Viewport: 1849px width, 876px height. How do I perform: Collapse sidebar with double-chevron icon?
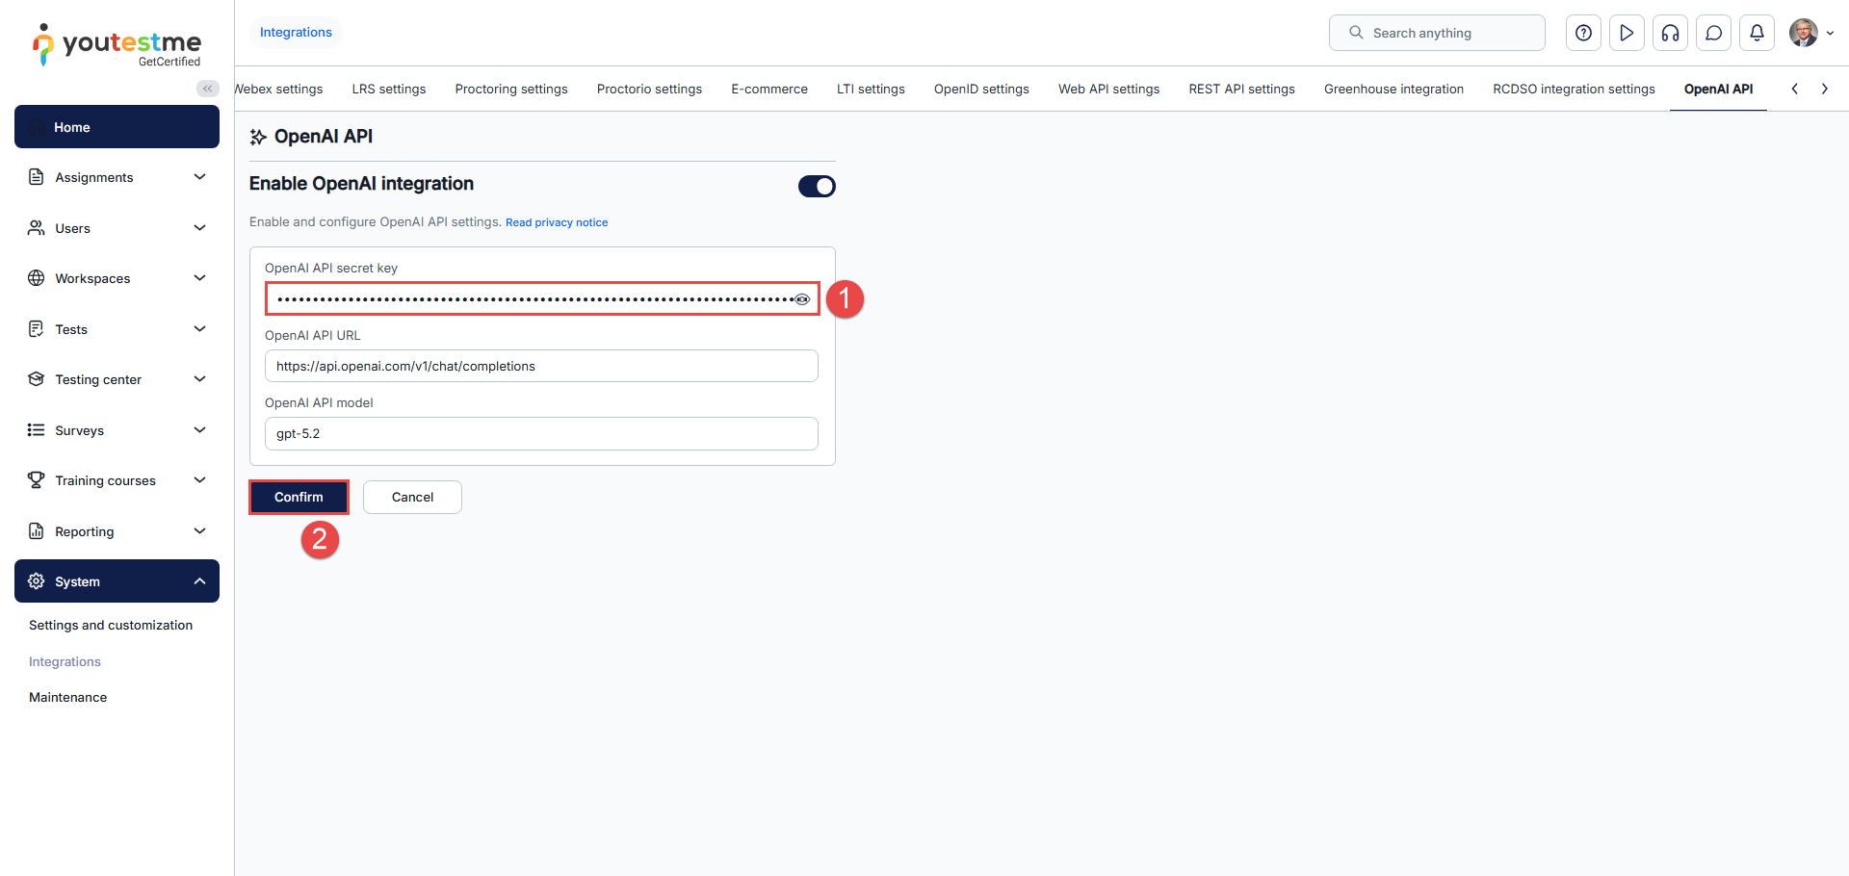coord(207,89)
